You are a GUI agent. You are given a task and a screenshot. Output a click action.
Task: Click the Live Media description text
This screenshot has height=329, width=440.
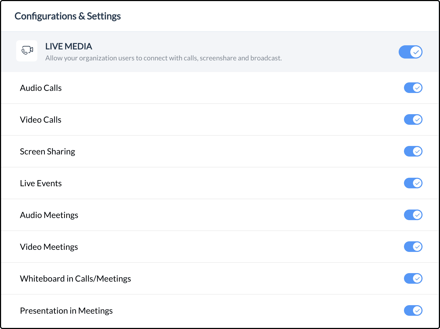(x=163, y=58)
